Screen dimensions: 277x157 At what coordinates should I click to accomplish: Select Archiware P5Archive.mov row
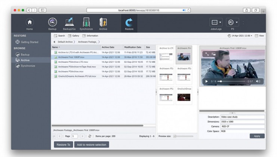click(x=103, y=71)
